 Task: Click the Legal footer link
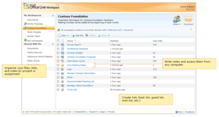pyautogui.click(x=102, y=112)
